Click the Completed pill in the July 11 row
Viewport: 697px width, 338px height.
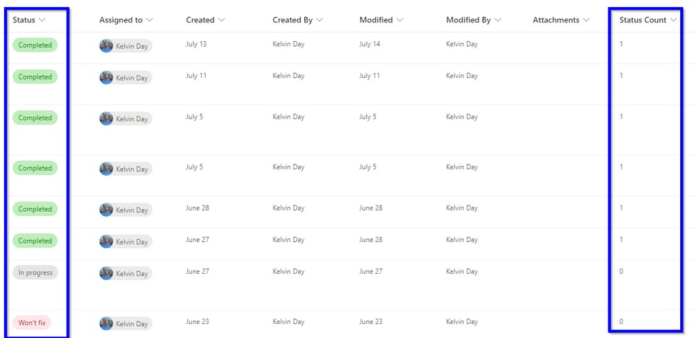tap(35, 77)
